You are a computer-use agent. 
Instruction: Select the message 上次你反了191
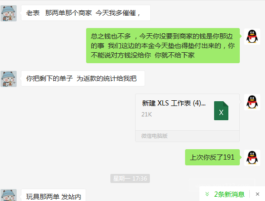pyautogui.click(x=212, y=157)
